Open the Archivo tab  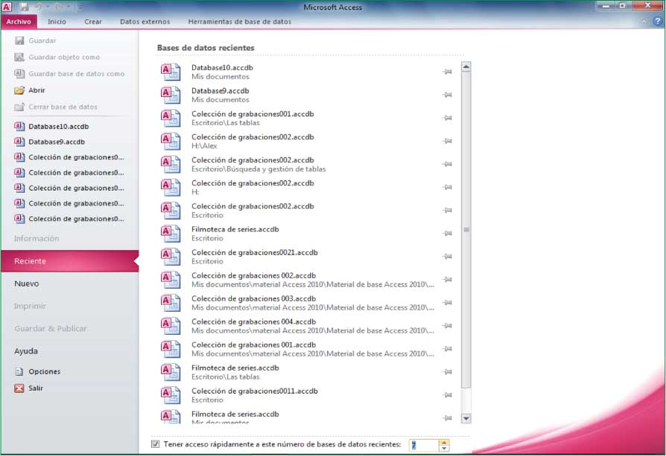[19, 22]
